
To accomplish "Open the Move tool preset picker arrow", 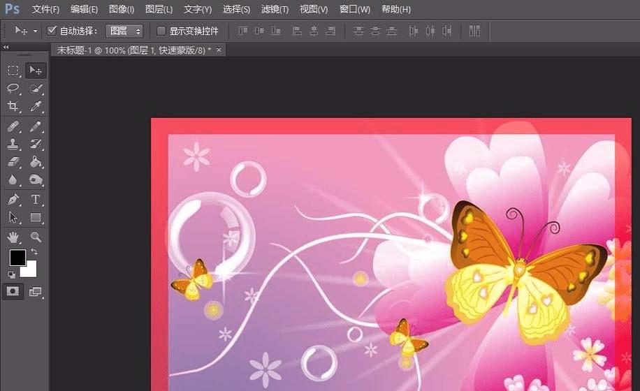I will tap(35, 31).
